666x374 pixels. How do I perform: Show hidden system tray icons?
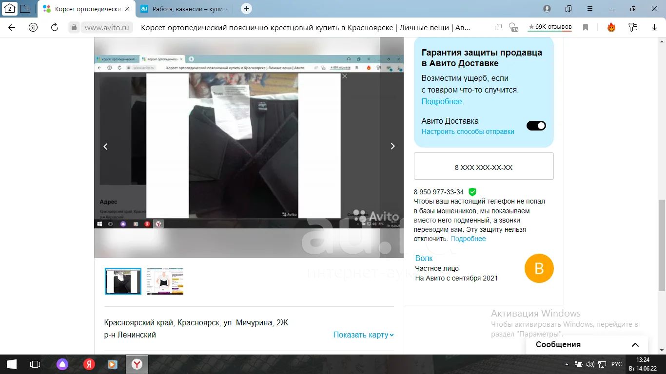coord(567,364)
